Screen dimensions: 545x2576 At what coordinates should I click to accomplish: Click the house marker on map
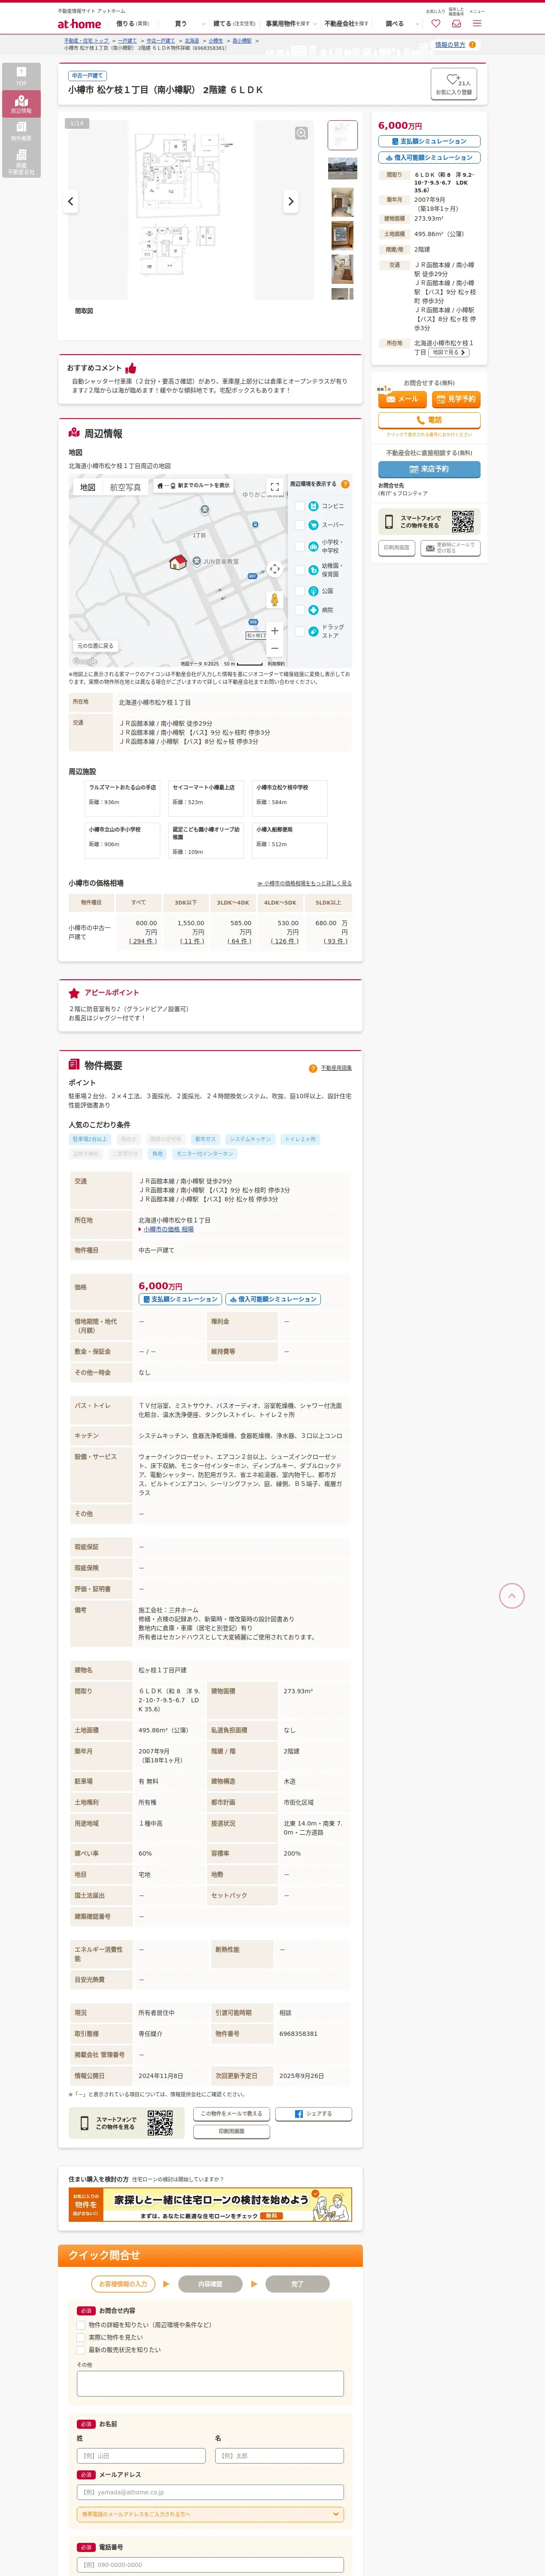[x=178, y=562]
